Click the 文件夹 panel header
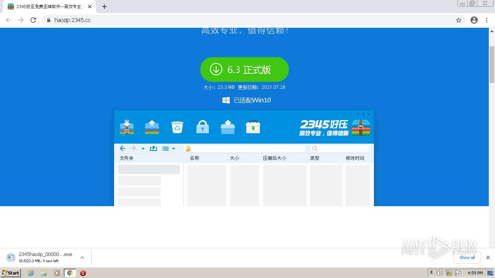Viewport: 495px width, 278px height. (x=126, y=158)
